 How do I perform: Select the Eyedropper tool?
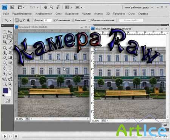click(x=10, y=42)
